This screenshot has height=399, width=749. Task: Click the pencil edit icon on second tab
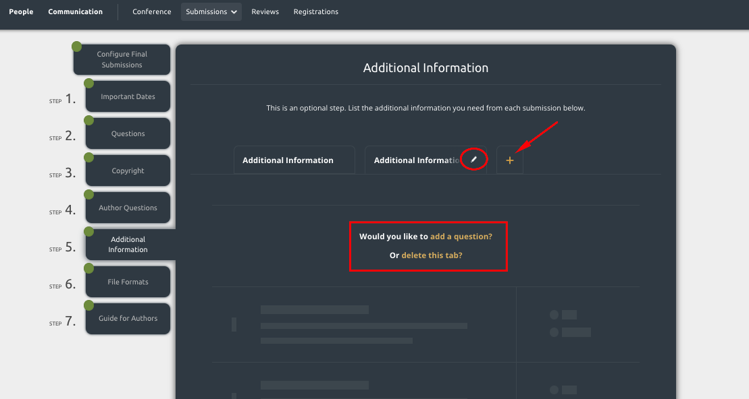pos(474,160)
